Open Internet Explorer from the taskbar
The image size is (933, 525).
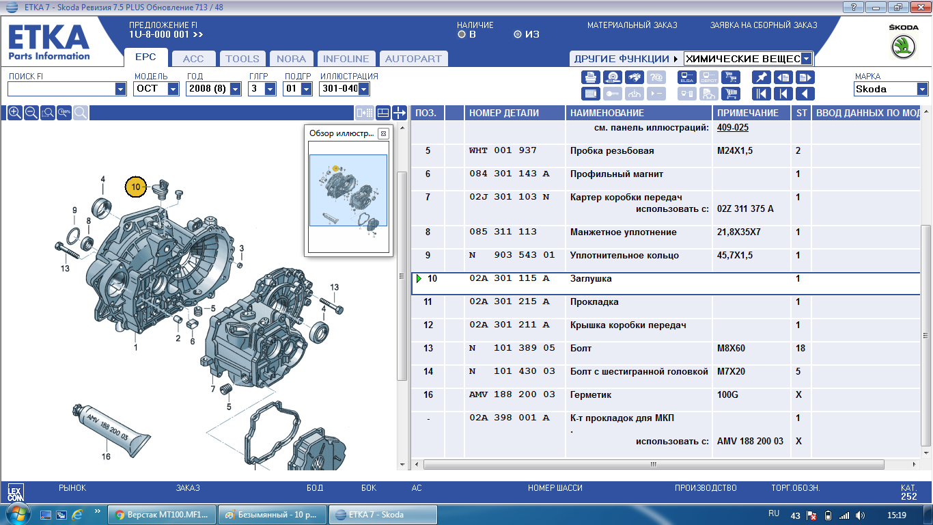click(x=78, y=515)
